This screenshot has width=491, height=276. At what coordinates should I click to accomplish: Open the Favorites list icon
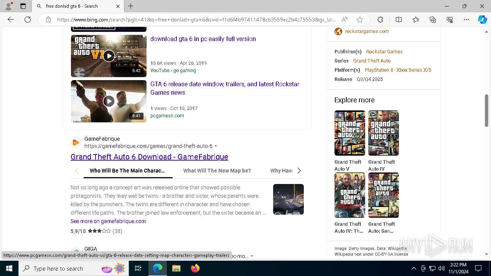pyautogui.click(x=416, y=20)
